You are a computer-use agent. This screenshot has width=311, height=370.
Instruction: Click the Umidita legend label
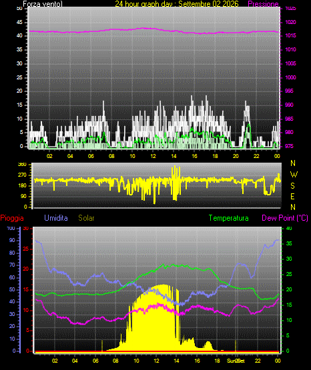click(x=56, y=217)
